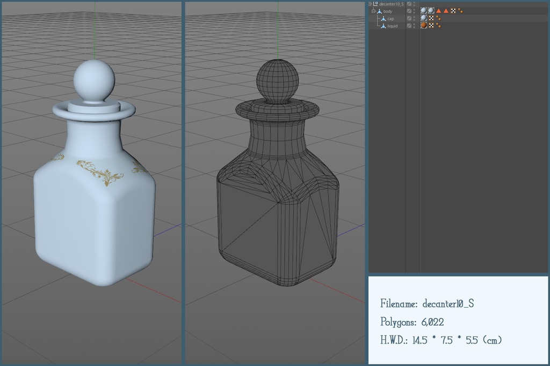550x366 pixels.
Task: Toggle layer square for decanter10_S
Action: point(409,4)
